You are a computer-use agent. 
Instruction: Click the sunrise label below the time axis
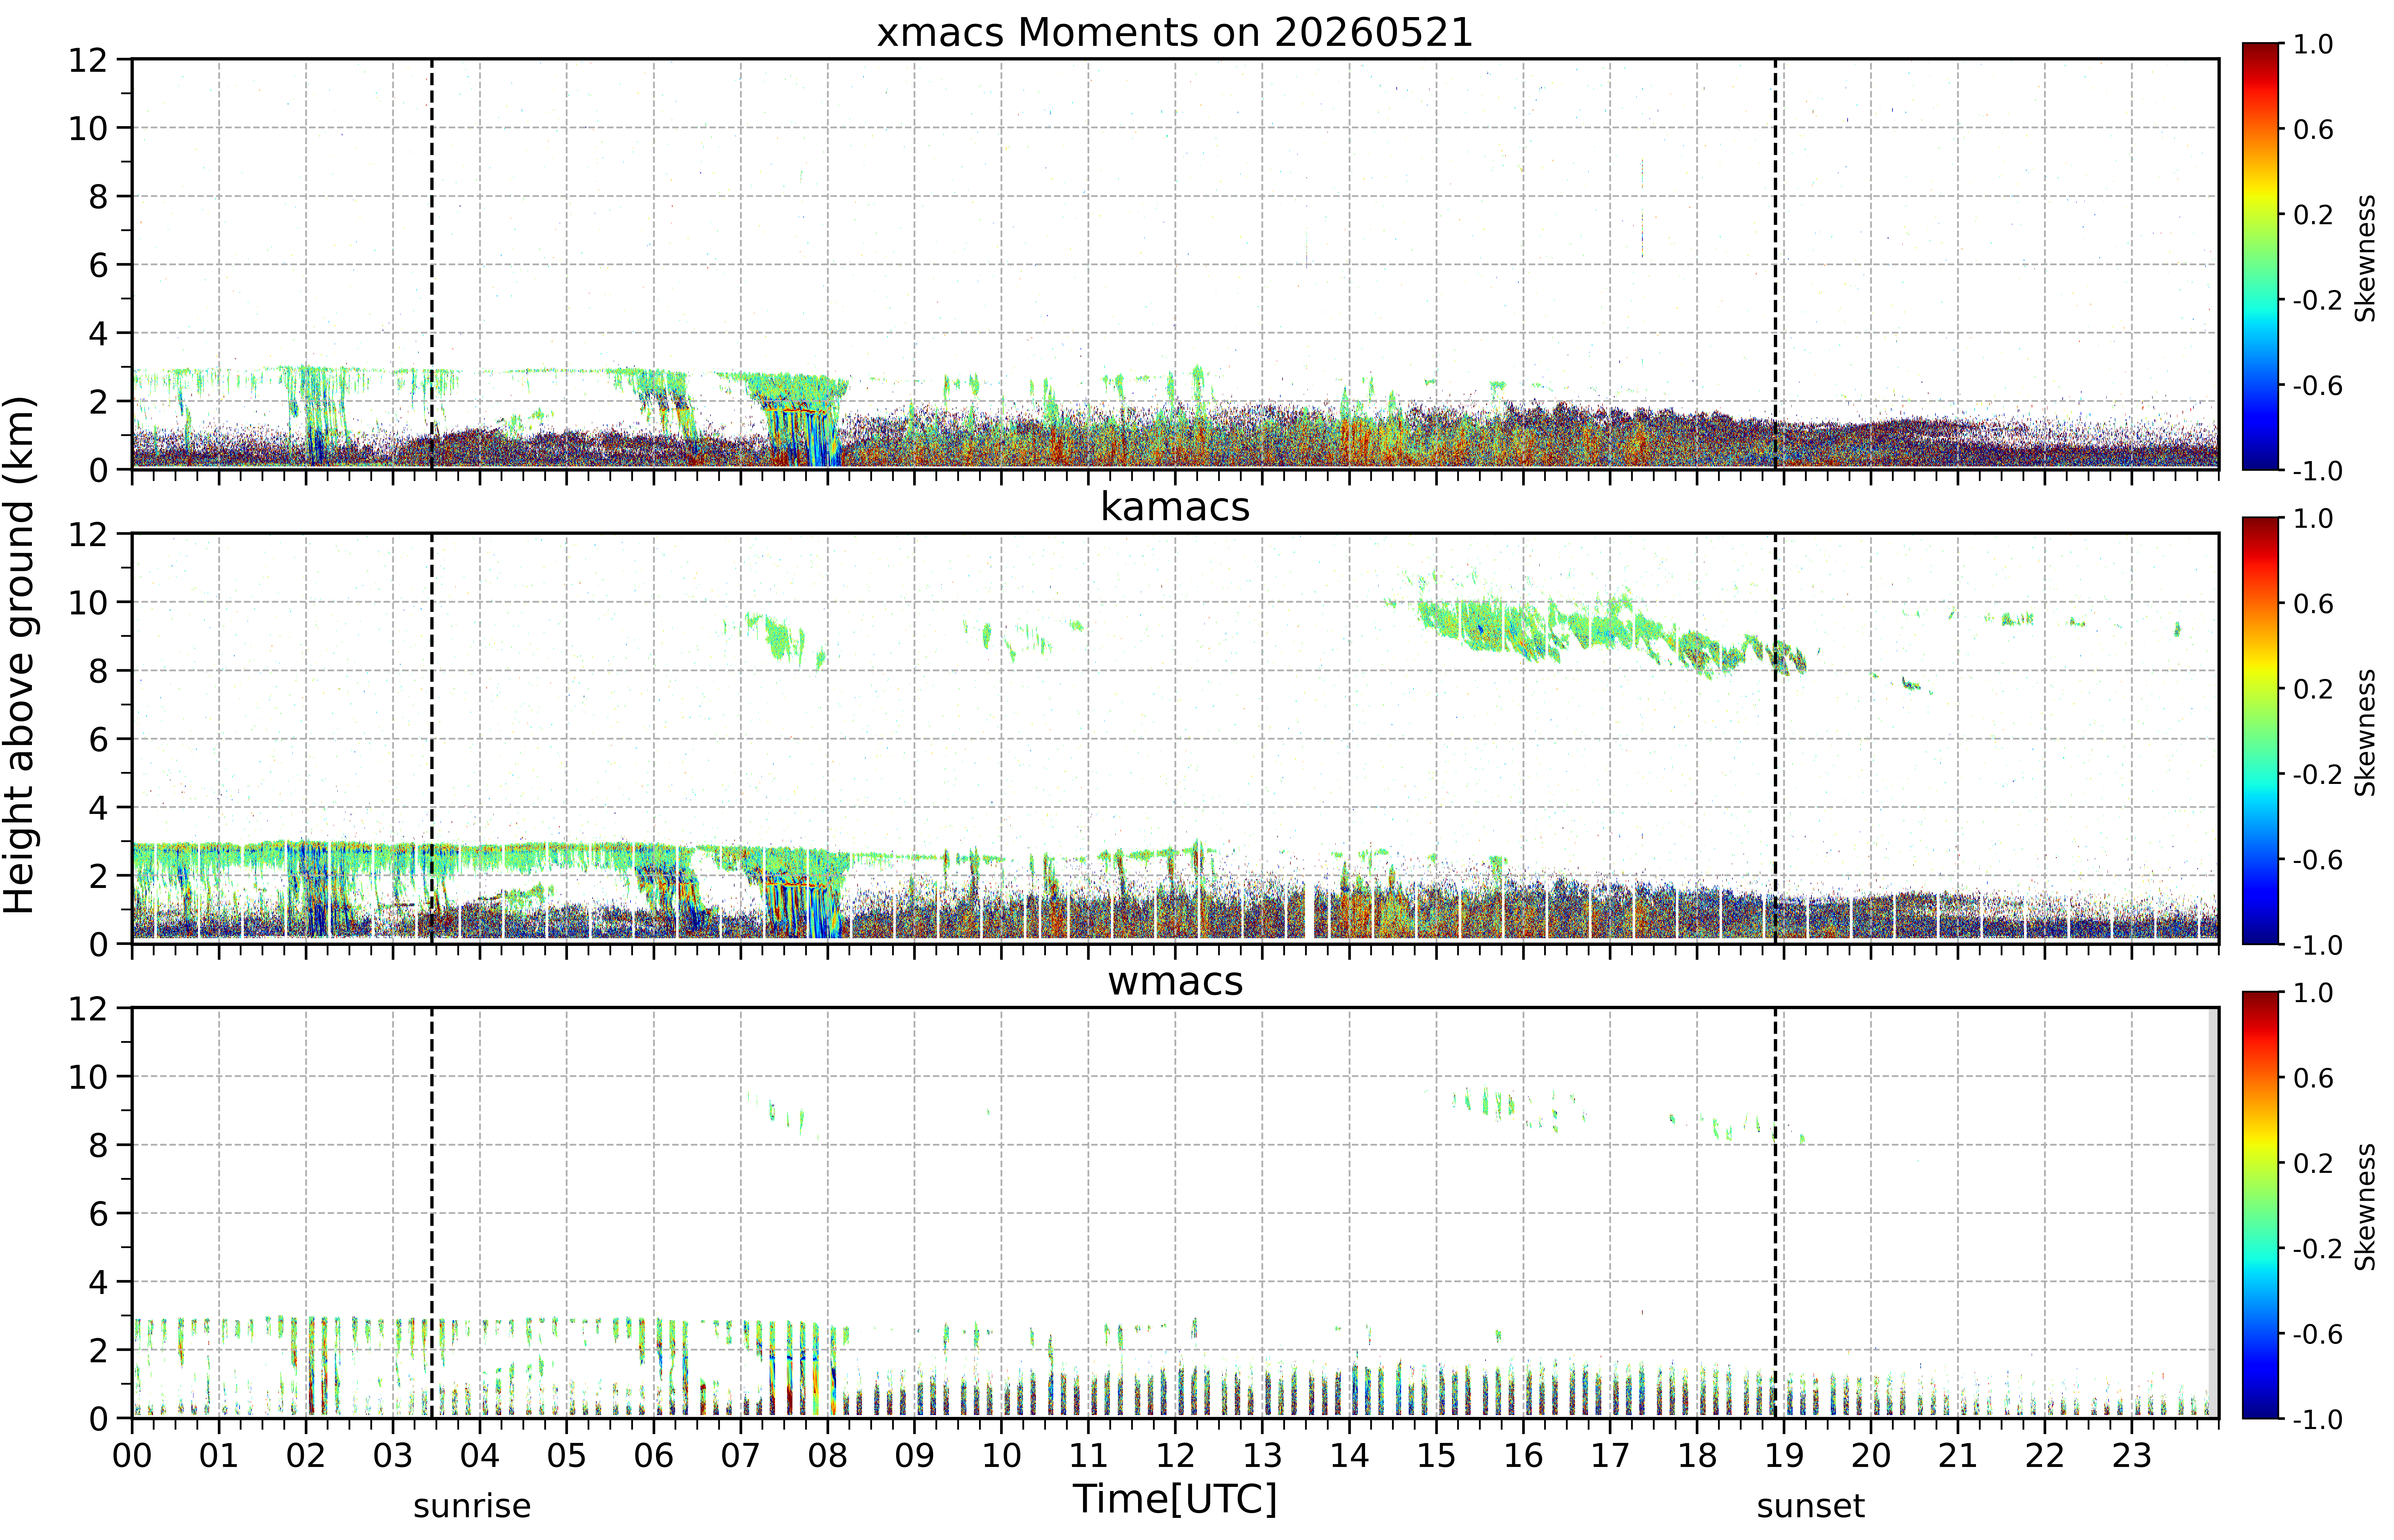pos(472,1505)
